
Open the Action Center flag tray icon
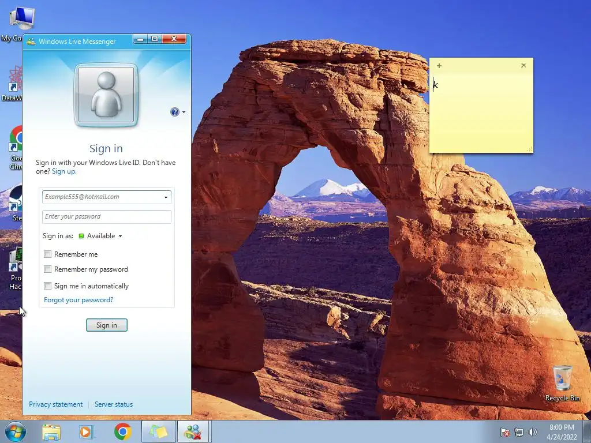click(504, 432)
